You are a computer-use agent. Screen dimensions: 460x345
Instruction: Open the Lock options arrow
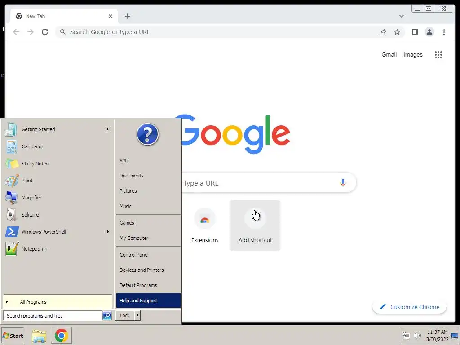tap(137, 315)
